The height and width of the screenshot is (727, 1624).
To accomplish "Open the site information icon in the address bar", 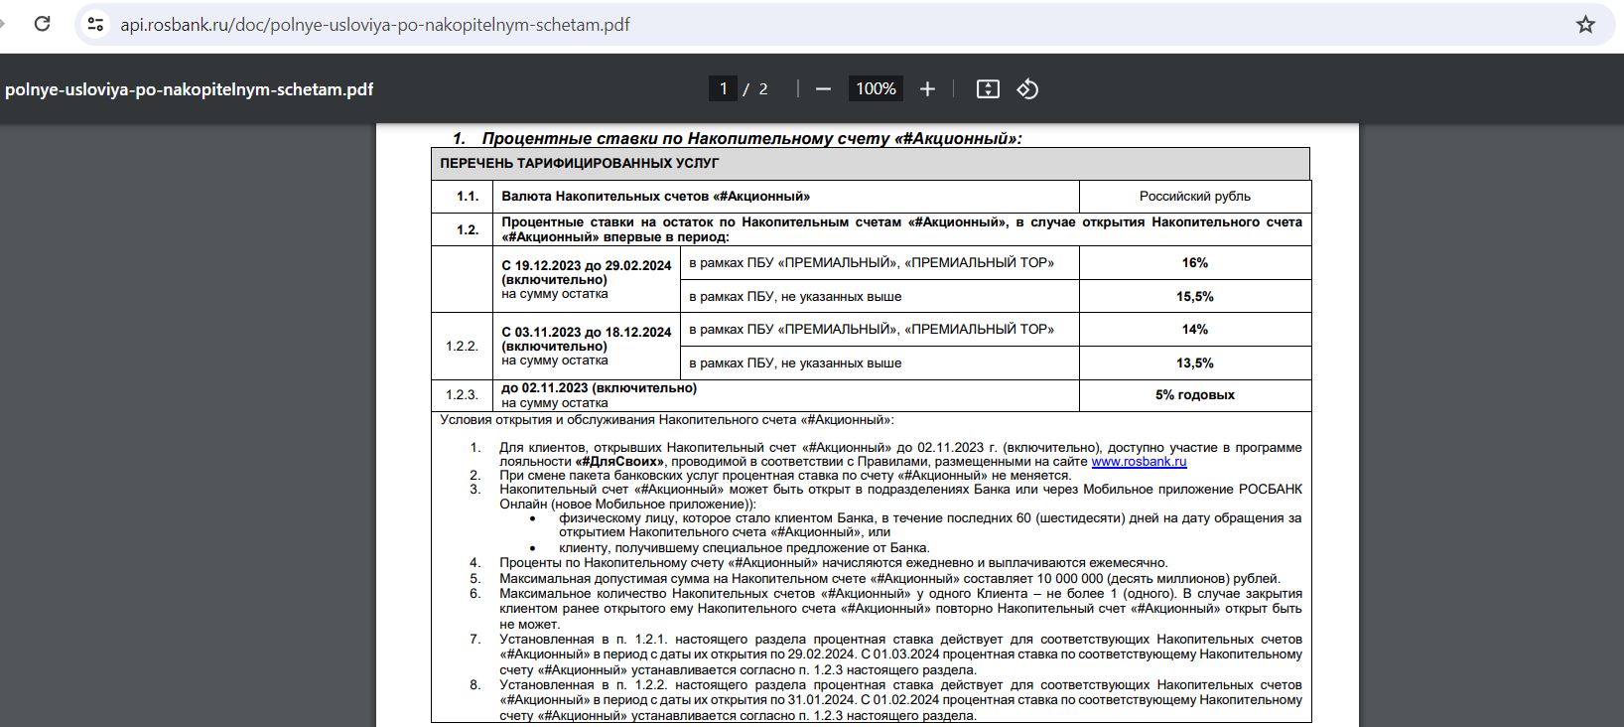I will (x=95, y=24).
